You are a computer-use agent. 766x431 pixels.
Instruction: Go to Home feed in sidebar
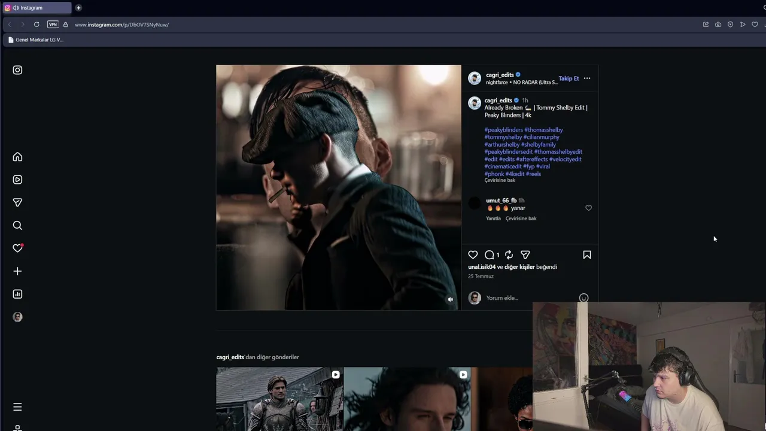coord(17,157)
